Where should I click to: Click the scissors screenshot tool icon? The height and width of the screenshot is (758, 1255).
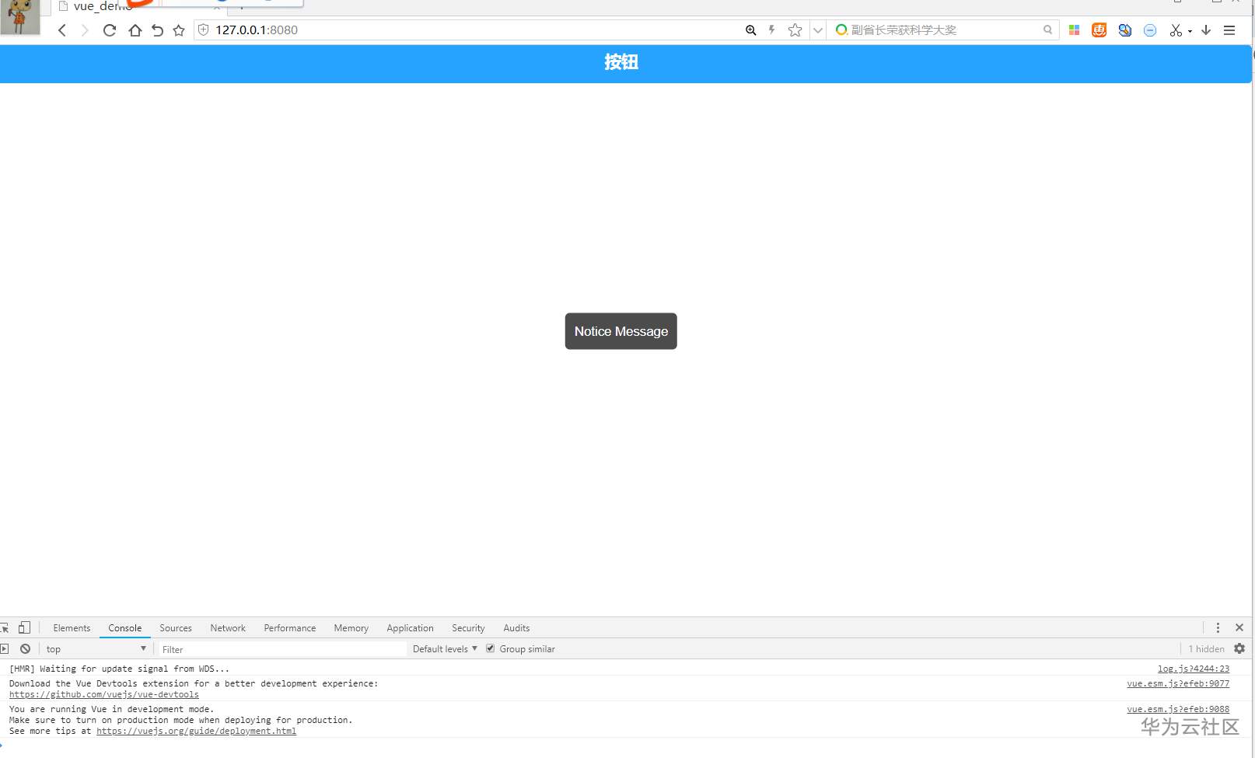pos(1176,30)
